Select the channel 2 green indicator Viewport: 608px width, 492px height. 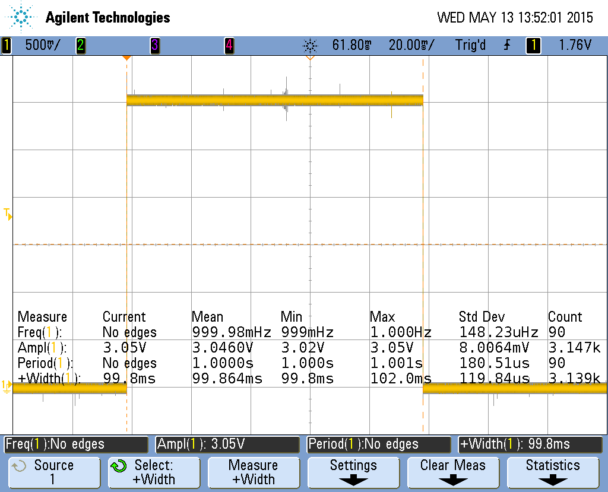coord(81,45)
